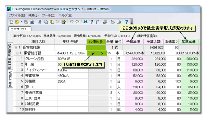206x118 pixels.
Task: Paste with the clipboard icon
Action: pos(52,22)
